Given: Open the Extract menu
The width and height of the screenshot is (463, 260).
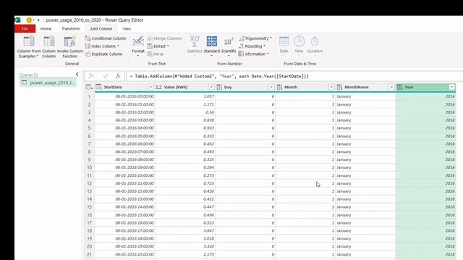Looking at the screenshot, I should 158,46.
